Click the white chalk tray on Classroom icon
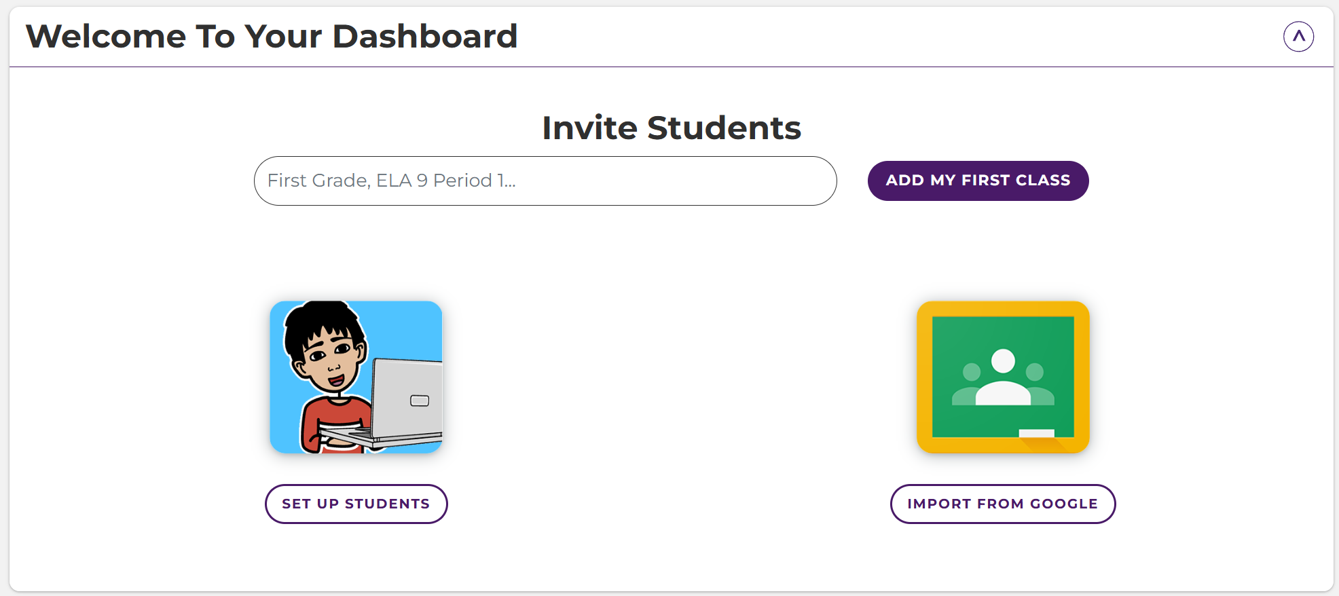Screen dimensions: 1339x596 click(1036, 433)
